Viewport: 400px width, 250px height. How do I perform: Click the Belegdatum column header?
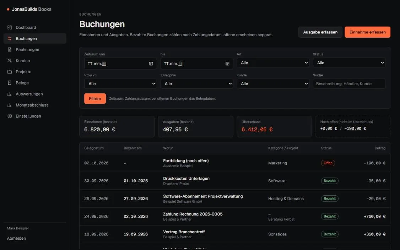tap(94, 148)
